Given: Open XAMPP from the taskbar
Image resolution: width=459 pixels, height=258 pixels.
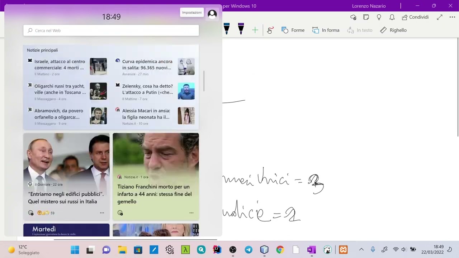Looking at the screenshot, I should 344,250.
